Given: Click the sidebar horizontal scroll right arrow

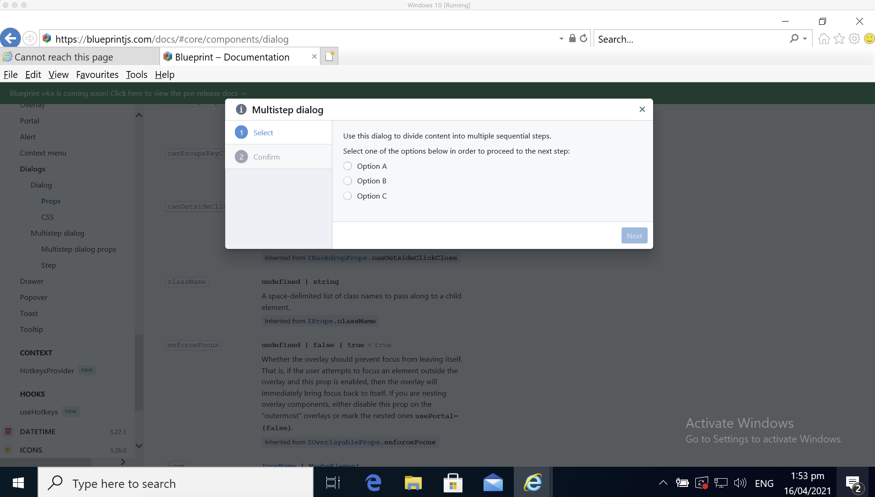Looking at the screenshot, I should 123,462.
